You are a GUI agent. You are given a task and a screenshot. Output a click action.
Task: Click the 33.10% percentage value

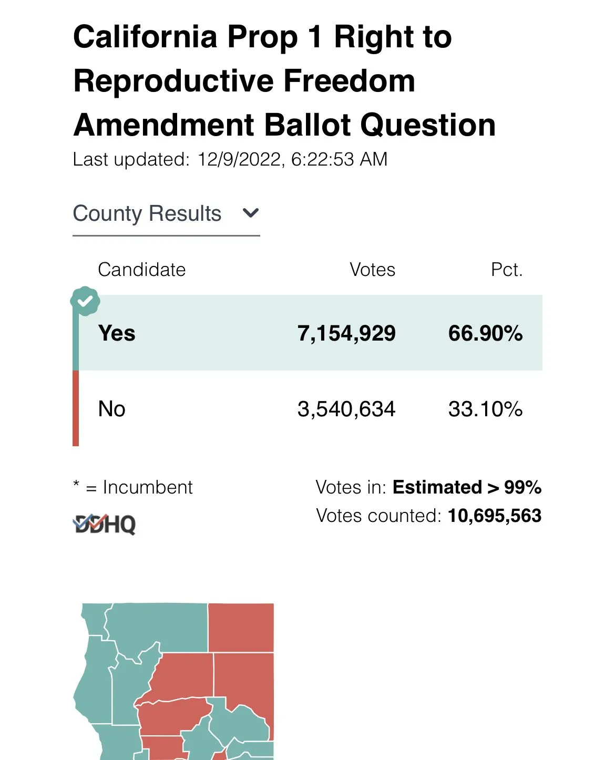485,409
